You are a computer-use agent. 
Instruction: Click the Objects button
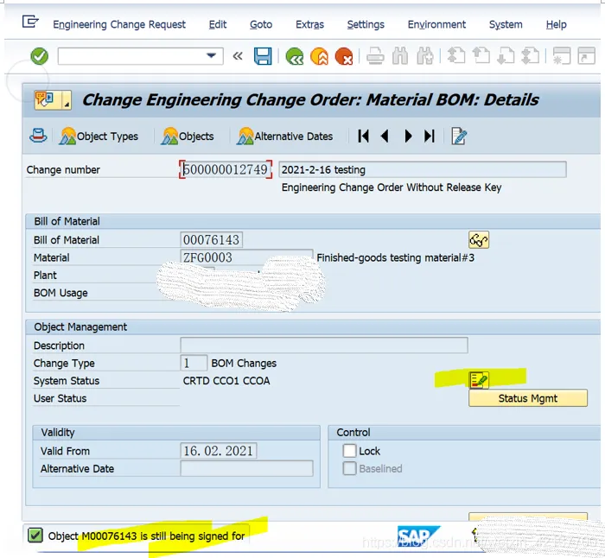click(x=188, y=136)
